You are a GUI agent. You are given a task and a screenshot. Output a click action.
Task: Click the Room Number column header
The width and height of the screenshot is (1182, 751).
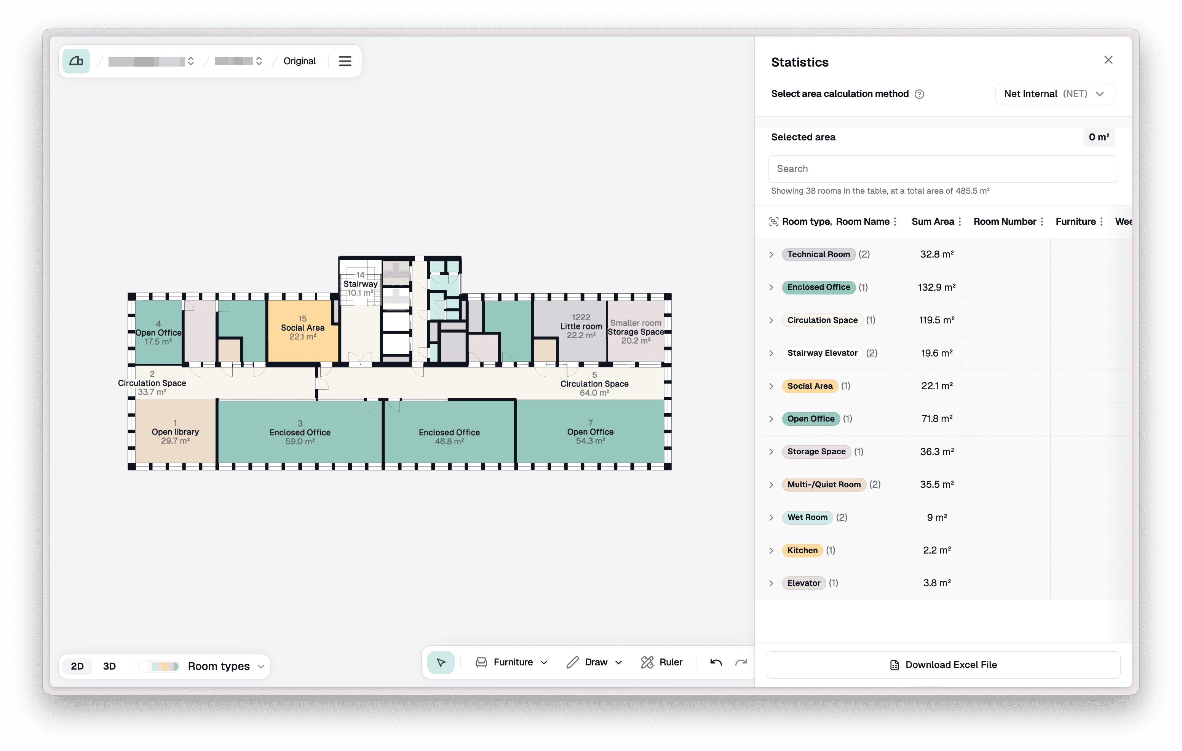click(x=1005, y=222)
